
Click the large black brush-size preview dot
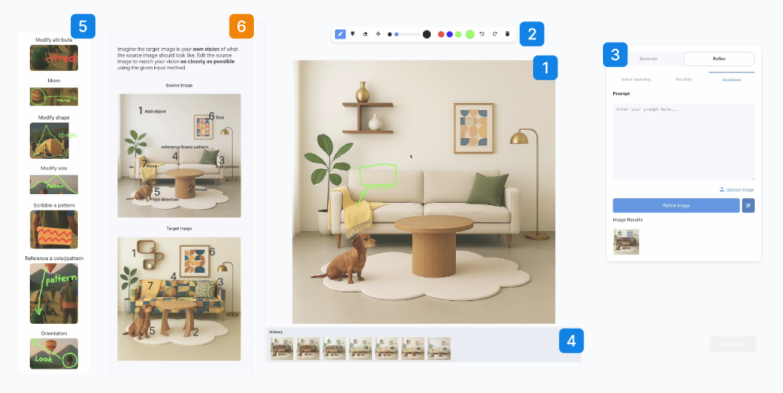(x=426, y=34)
